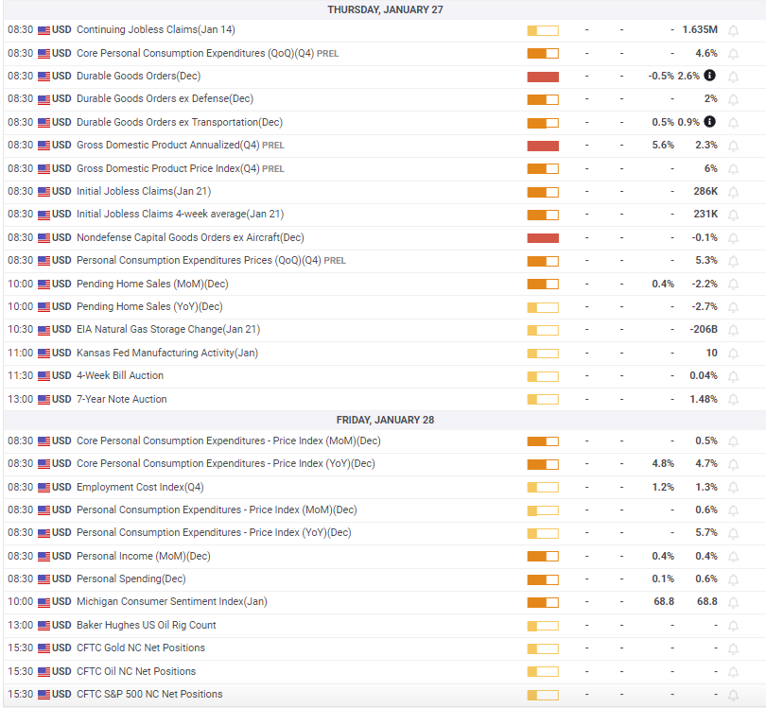Set alert bell for Durable Goods Orders ex Defense
Screen dimensions: 766x708
(733, 99)
